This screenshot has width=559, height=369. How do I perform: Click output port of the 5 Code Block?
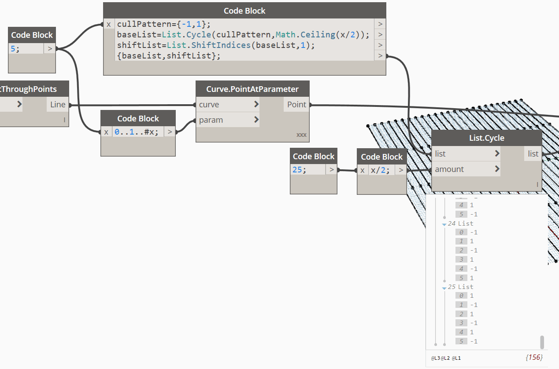tap(50, 48)
